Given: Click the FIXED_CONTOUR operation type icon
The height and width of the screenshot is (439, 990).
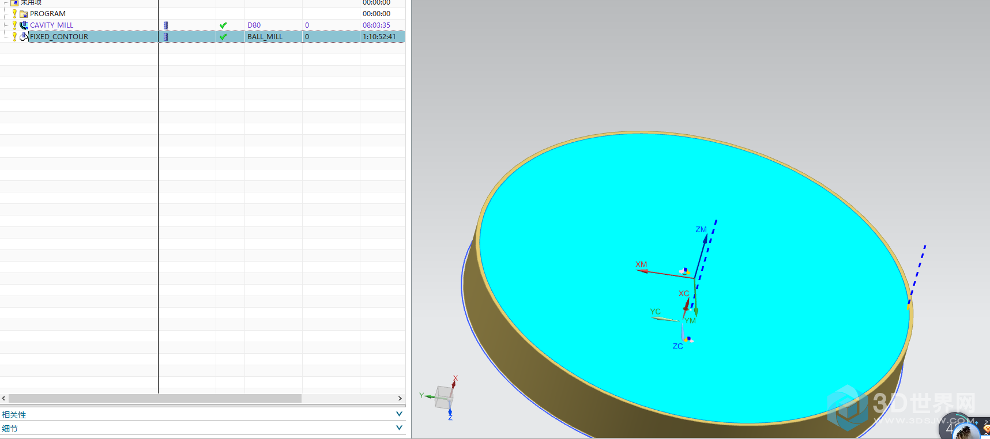Looking at the screenshot, I should (24, 37).
